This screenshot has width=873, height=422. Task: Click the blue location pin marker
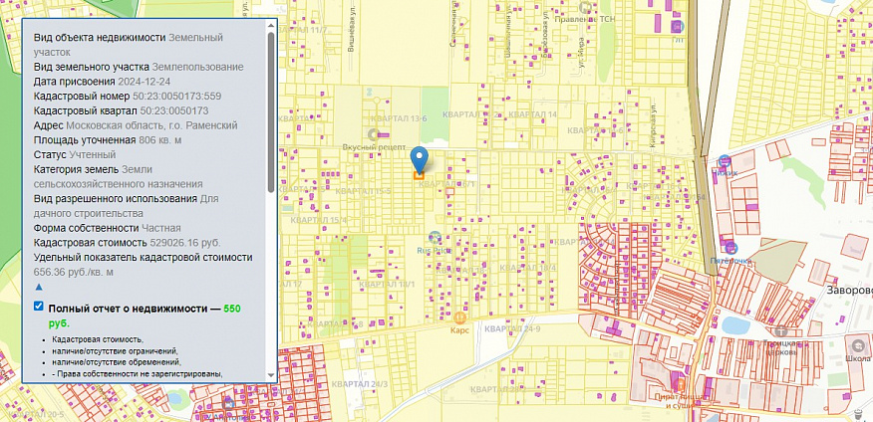pos(420,159)
